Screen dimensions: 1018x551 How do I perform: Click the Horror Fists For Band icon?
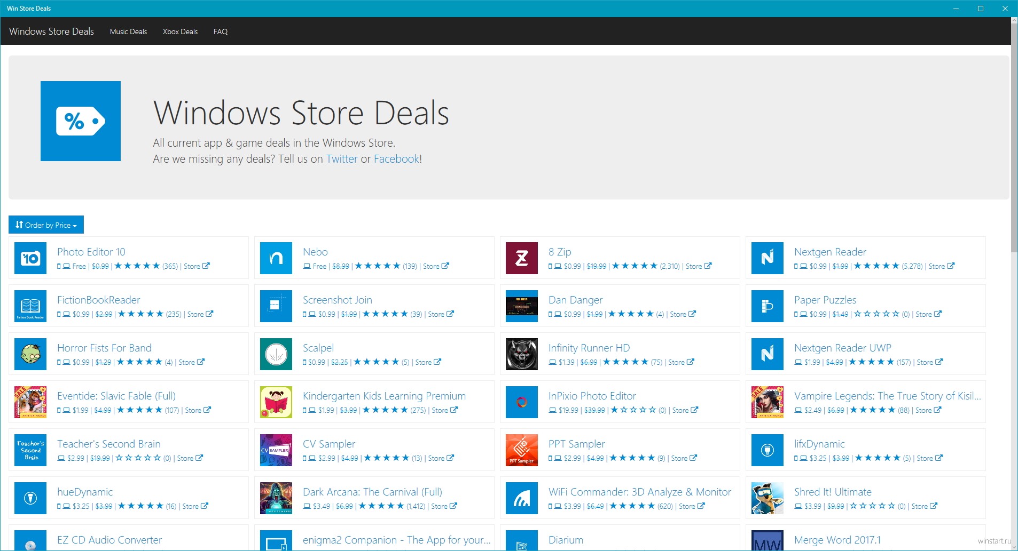(x=30, y=354)
